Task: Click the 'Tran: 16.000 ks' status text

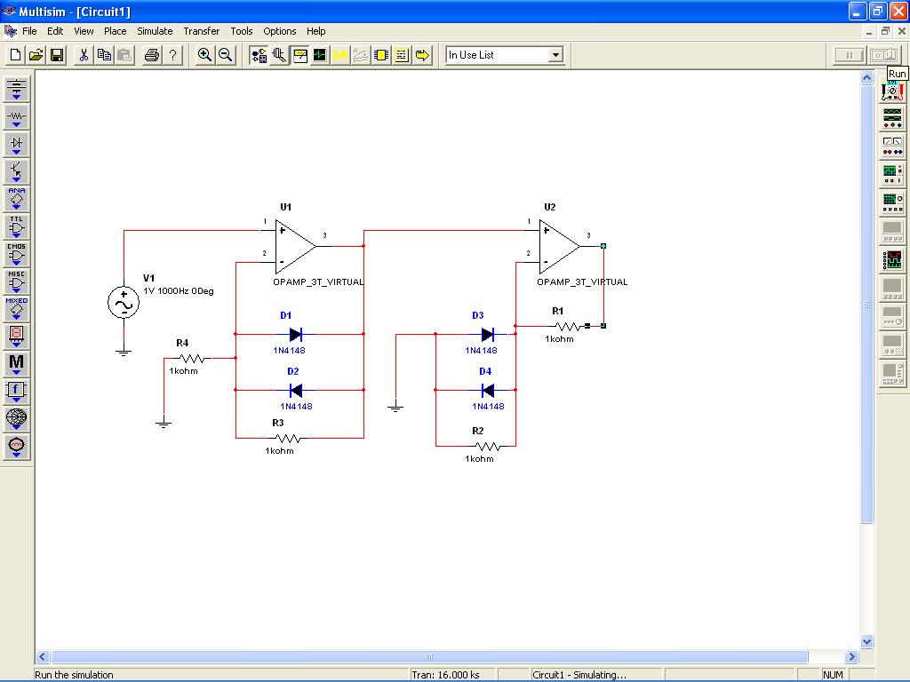Action: [445, 675]
